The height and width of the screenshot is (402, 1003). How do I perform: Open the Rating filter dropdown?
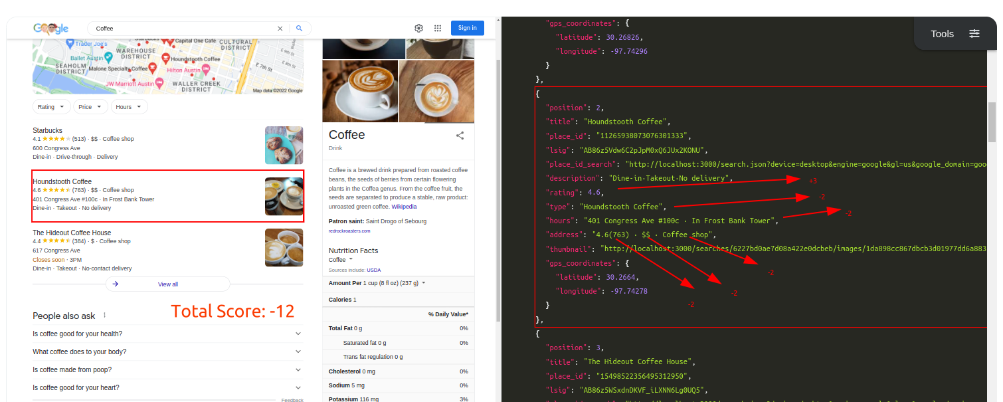coord(52,107)
